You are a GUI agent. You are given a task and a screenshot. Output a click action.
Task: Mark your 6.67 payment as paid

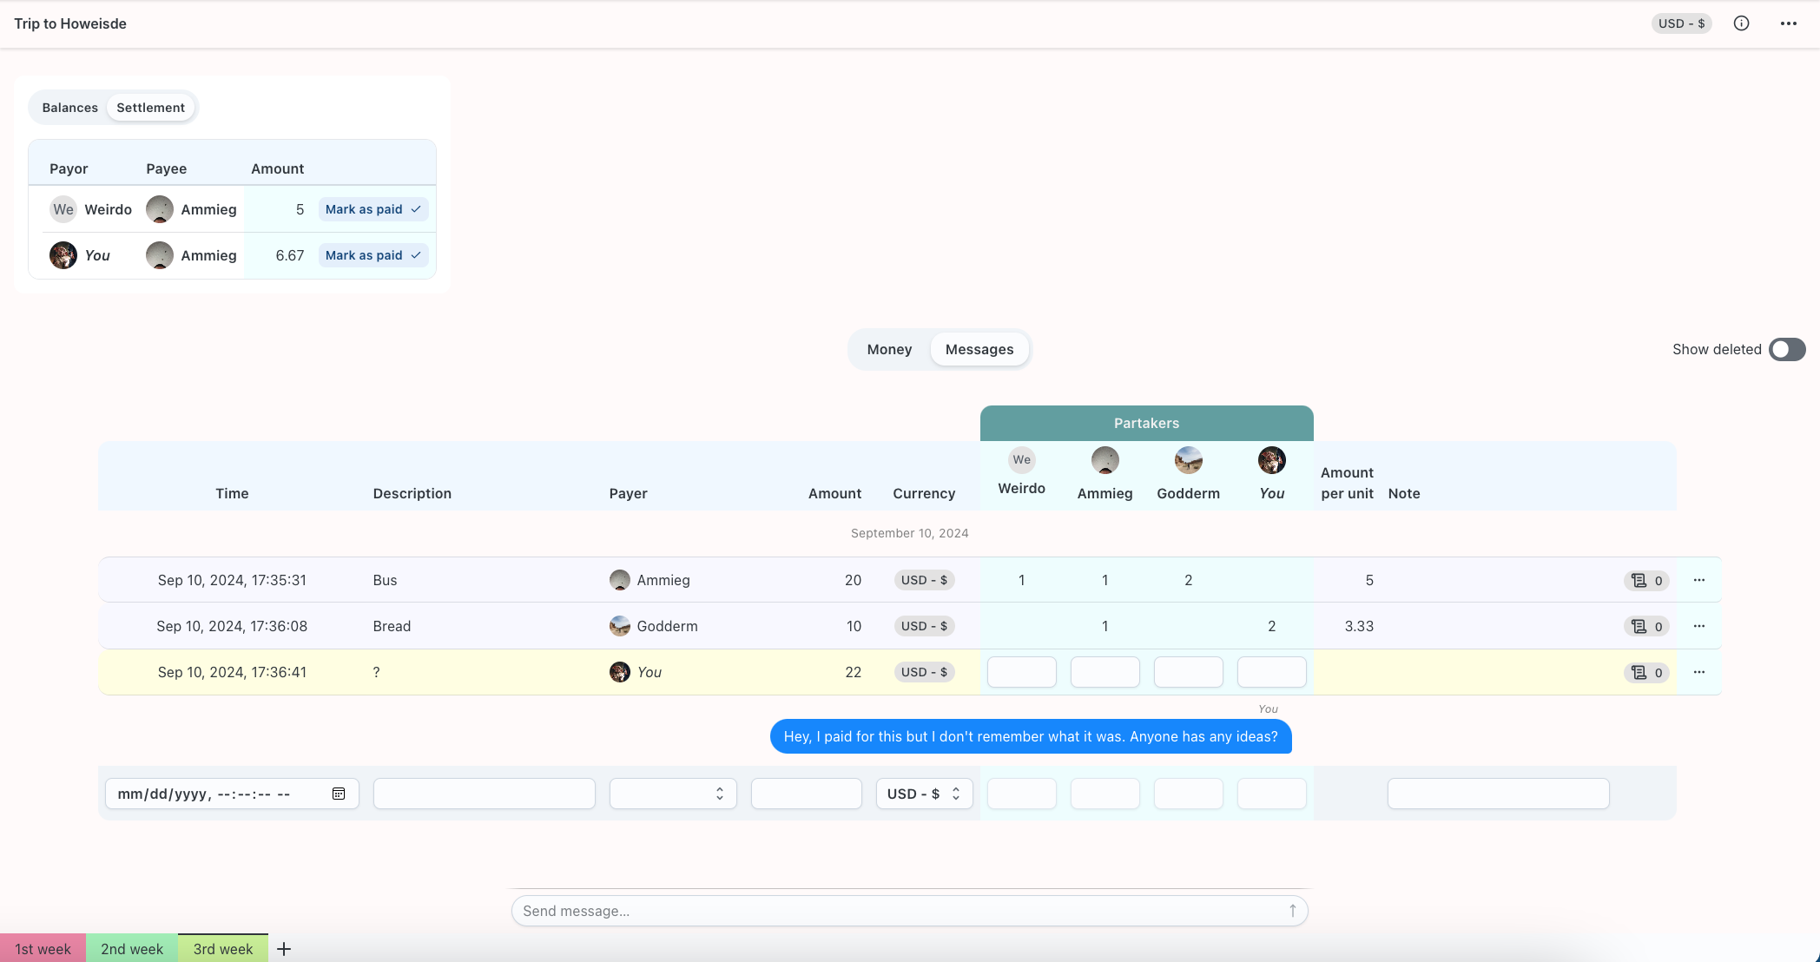pos(373,255)
